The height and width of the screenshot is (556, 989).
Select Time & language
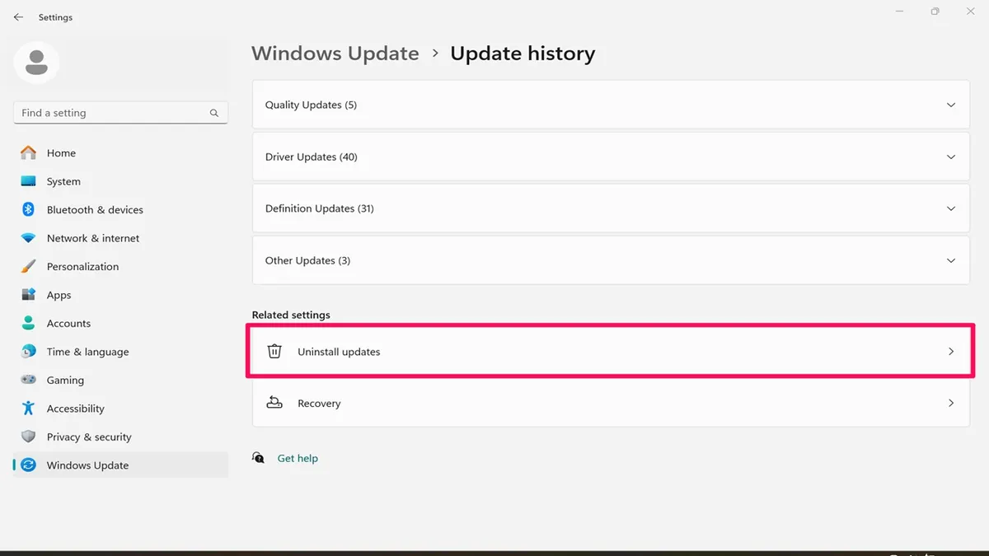pos(120,352)
